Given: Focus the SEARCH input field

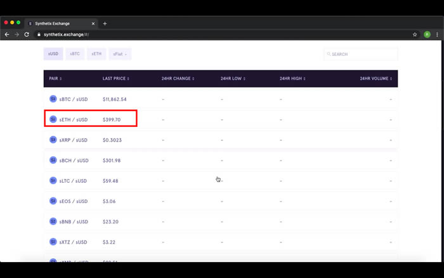Looking at the screenshot, I should 361,54.
